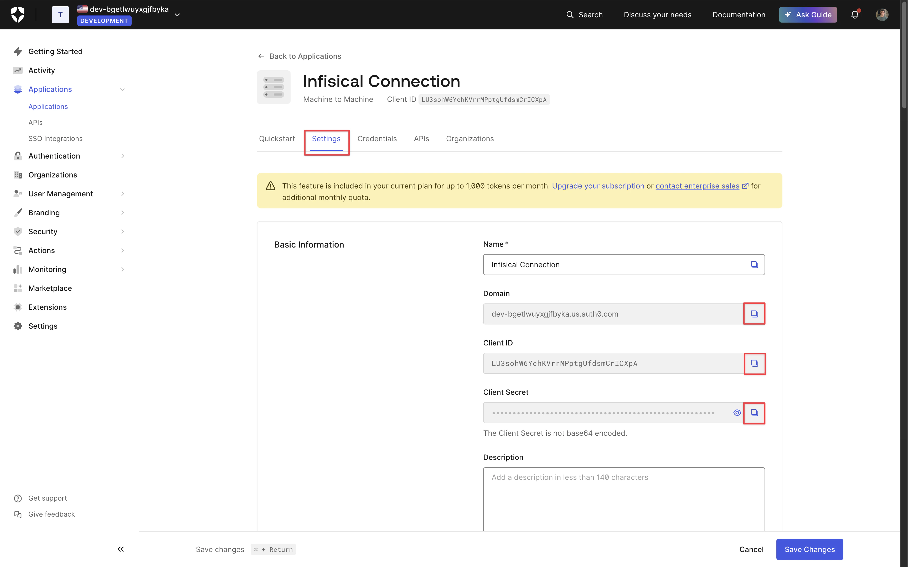Viewport: 908px width, 567px height.
Task: Copy the Domain value
Action: pos(754,314)
